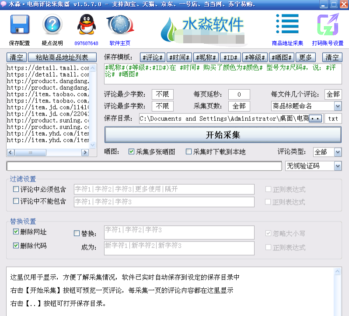Screen dimensions: 349x316
Task: Enable 评论中必须包含 checkbox
Action: [x=16, y=189]
